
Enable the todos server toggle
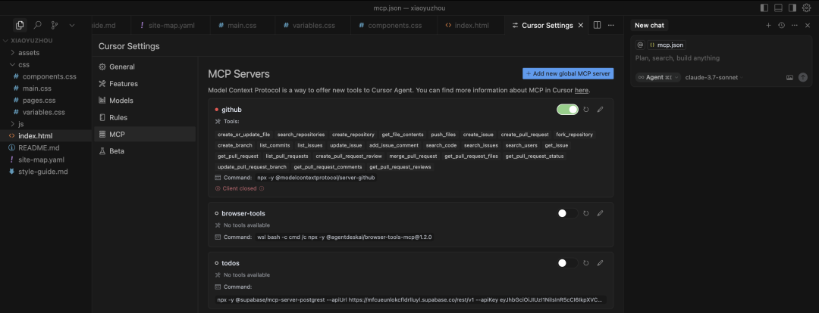point(568,263)
